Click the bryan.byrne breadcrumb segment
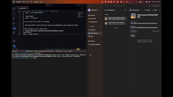This screenshot has width=173, height=97. [x=26, y=11]
